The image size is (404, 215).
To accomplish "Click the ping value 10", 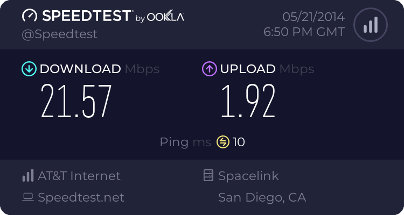I will click(239, 142).
